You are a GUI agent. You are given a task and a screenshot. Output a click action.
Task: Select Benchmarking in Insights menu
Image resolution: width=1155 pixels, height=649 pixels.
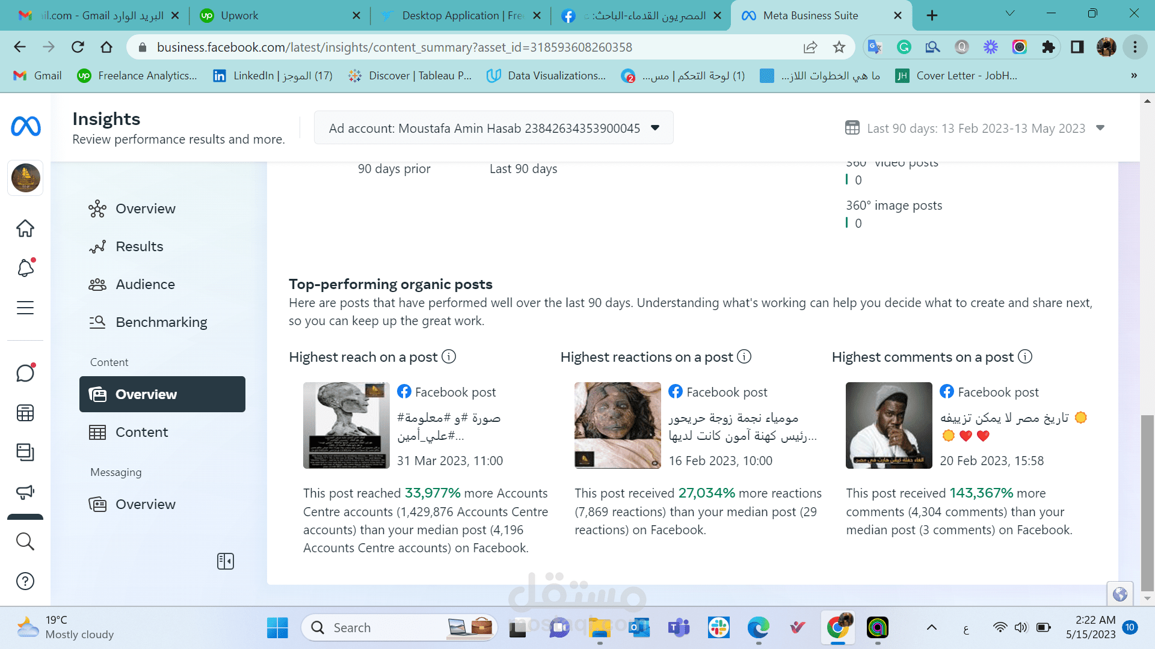point(161,322)
